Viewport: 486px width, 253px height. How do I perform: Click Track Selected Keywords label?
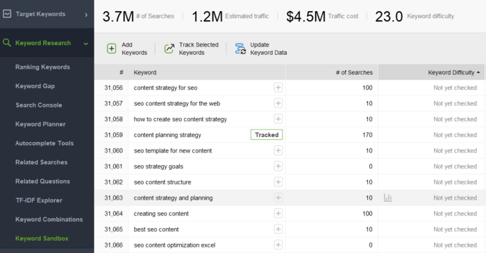(x=199, y=49)
